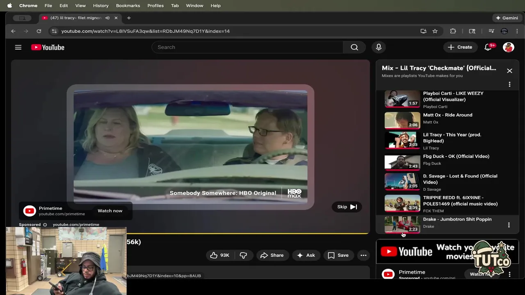Open the Chrome menu (three dots)
Viewport: 525px width, 295px height.
(517, 31)
